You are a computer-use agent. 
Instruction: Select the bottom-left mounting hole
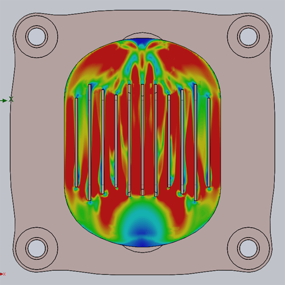coord(36,248)
